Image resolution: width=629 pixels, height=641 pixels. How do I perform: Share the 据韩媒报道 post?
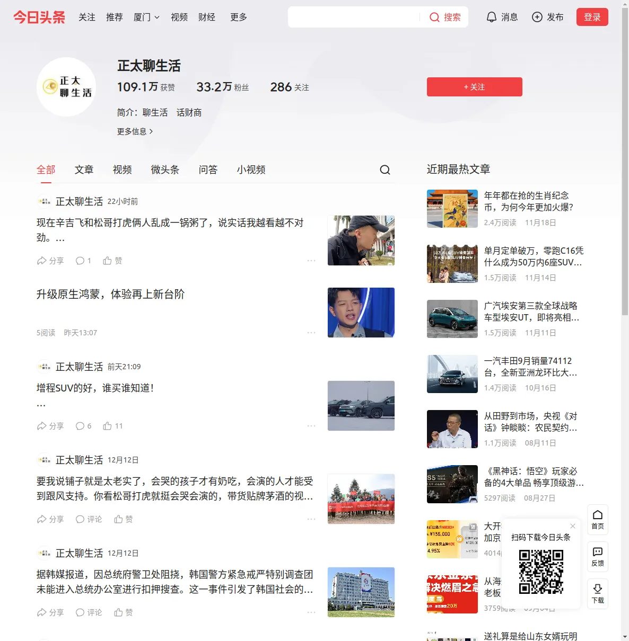pyautogui.click(x=50, y=612)
